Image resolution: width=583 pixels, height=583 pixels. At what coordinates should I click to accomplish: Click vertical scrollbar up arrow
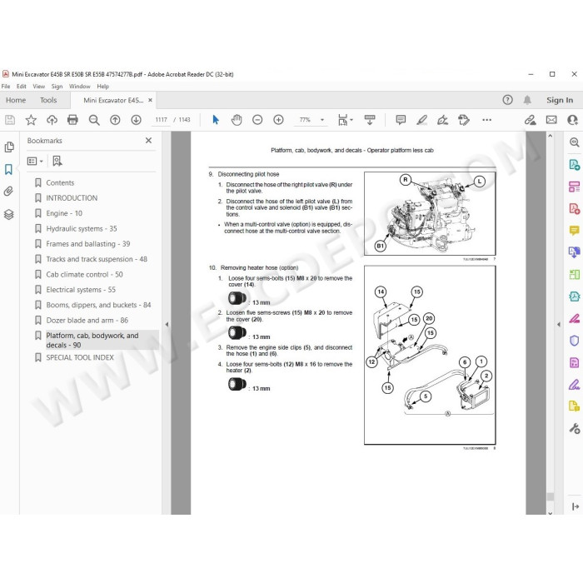(551, 137)
